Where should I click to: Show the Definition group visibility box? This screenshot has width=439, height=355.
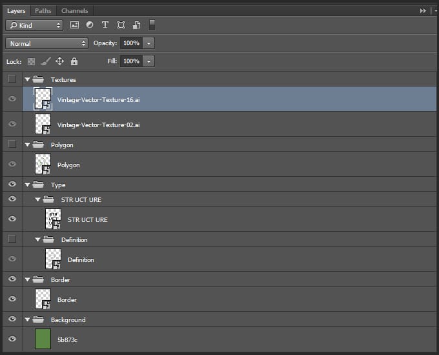12,239
